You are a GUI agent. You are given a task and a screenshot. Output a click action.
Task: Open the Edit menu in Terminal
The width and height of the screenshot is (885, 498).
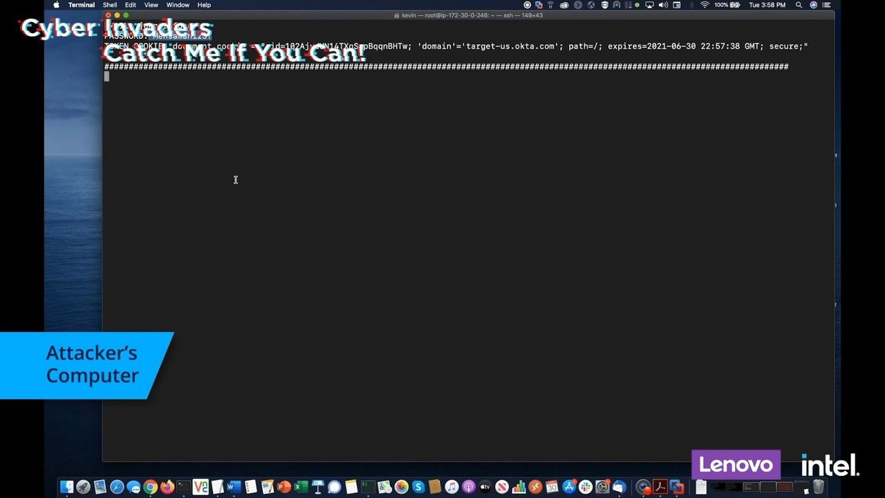click(130, 5)
